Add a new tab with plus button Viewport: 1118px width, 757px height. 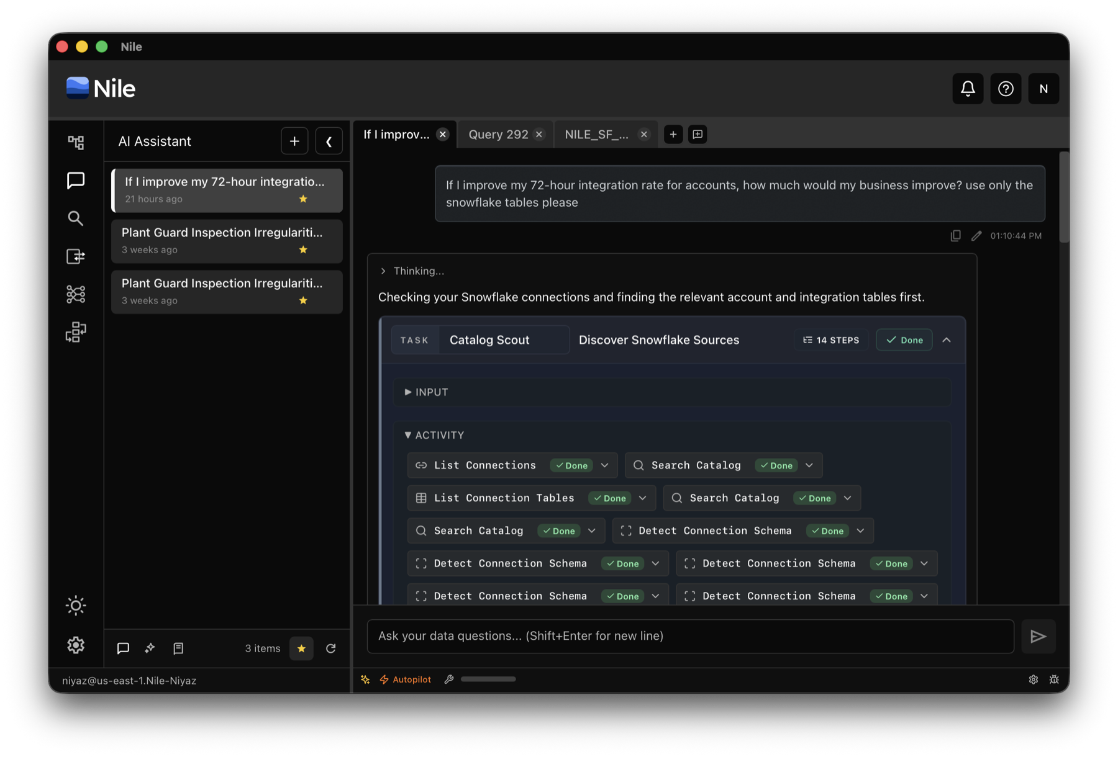click(x=673, y=135)
